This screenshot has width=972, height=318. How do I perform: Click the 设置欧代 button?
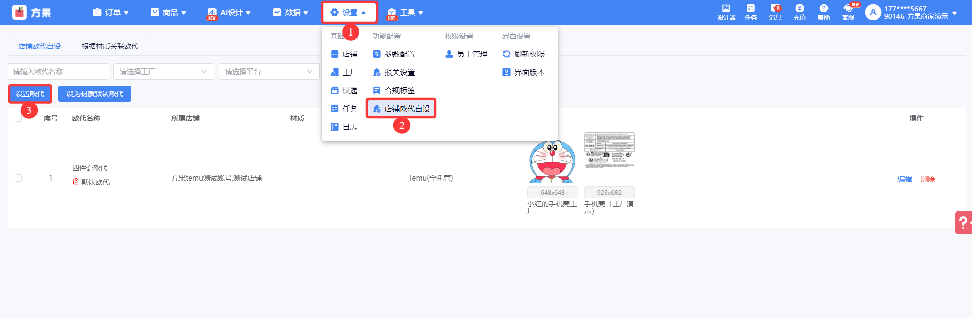point(30,94)
